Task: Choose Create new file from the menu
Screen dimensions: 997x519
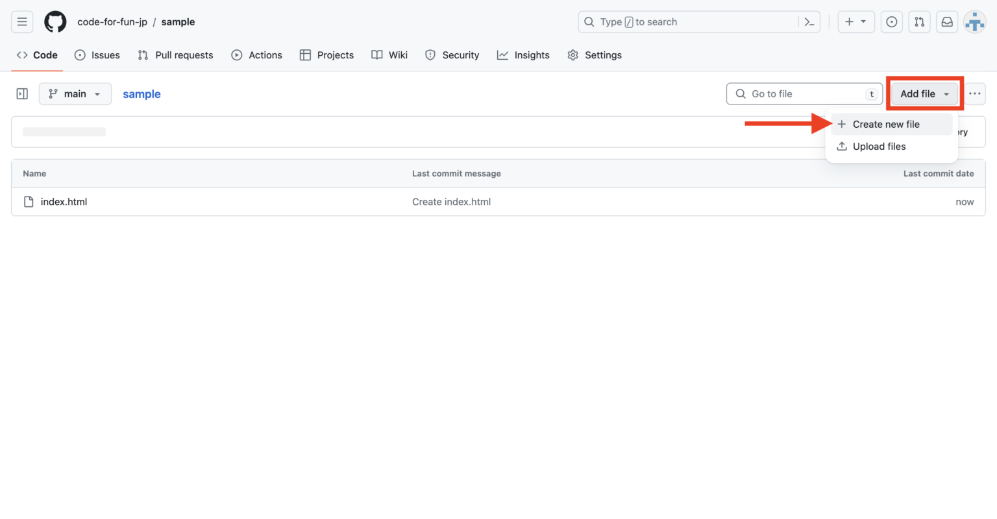Action: [886, 124]
